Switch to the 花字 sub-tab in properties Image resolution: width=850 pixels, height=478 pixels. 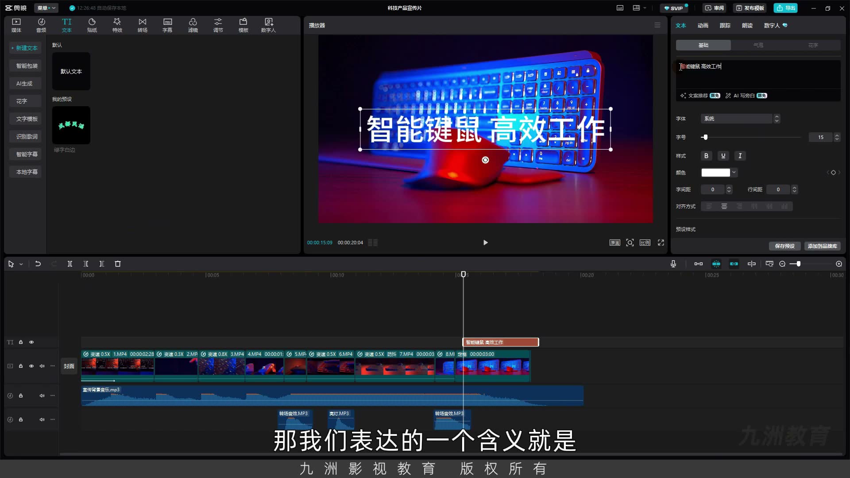pyautogui.click(x=813, y=45)
